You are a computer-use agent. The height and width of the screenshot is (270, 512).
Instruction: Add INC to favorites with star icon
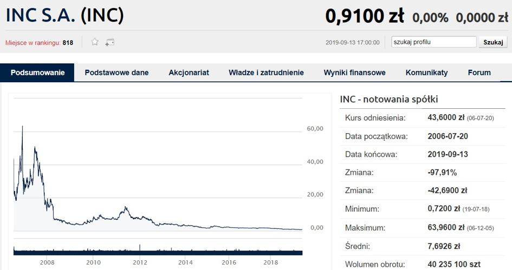tap(95, 42)
